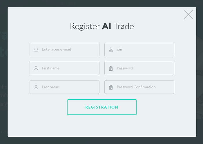Click the envelope icon in e-mail field
The image size is (203, 144).
pos(36,50)
